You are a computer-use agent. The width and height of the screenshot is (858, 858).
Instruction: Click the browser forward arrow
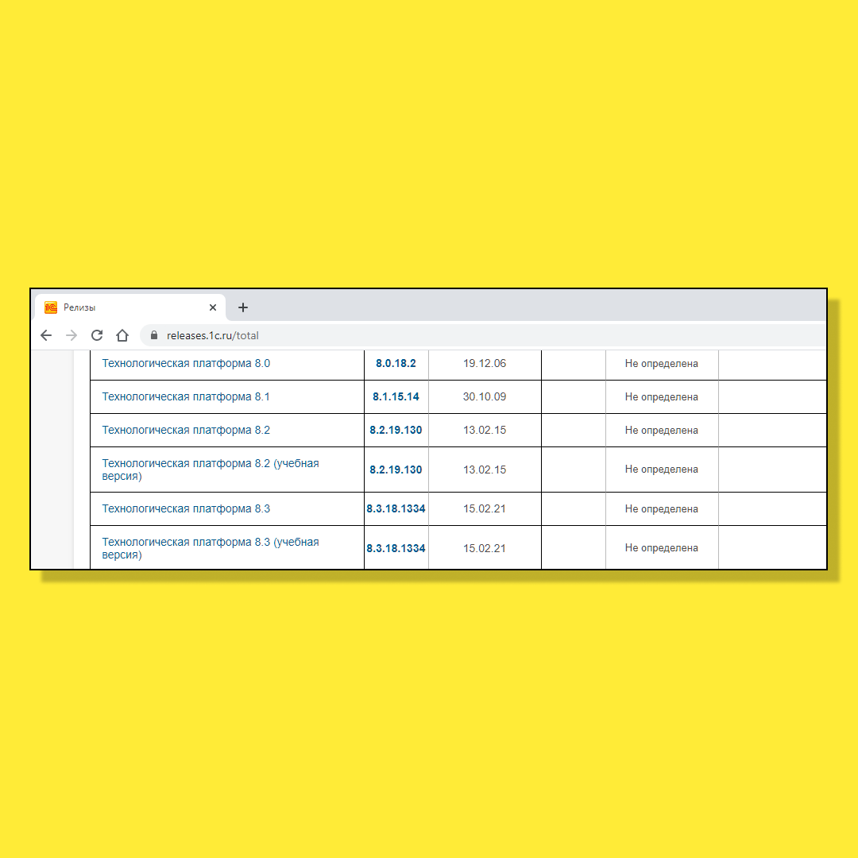pyautogui.click(x=71, y=335)
